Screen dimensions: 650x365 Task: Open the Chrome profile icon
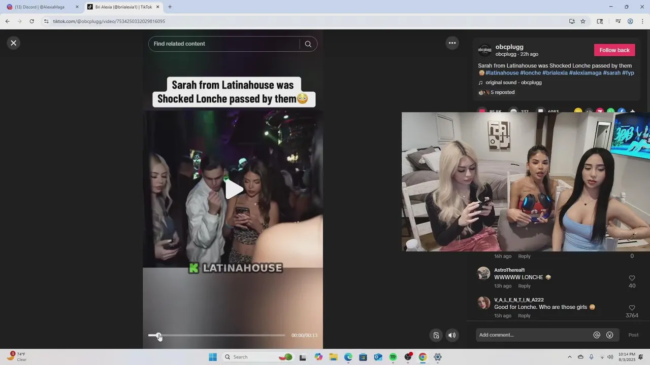click(630, 21)
